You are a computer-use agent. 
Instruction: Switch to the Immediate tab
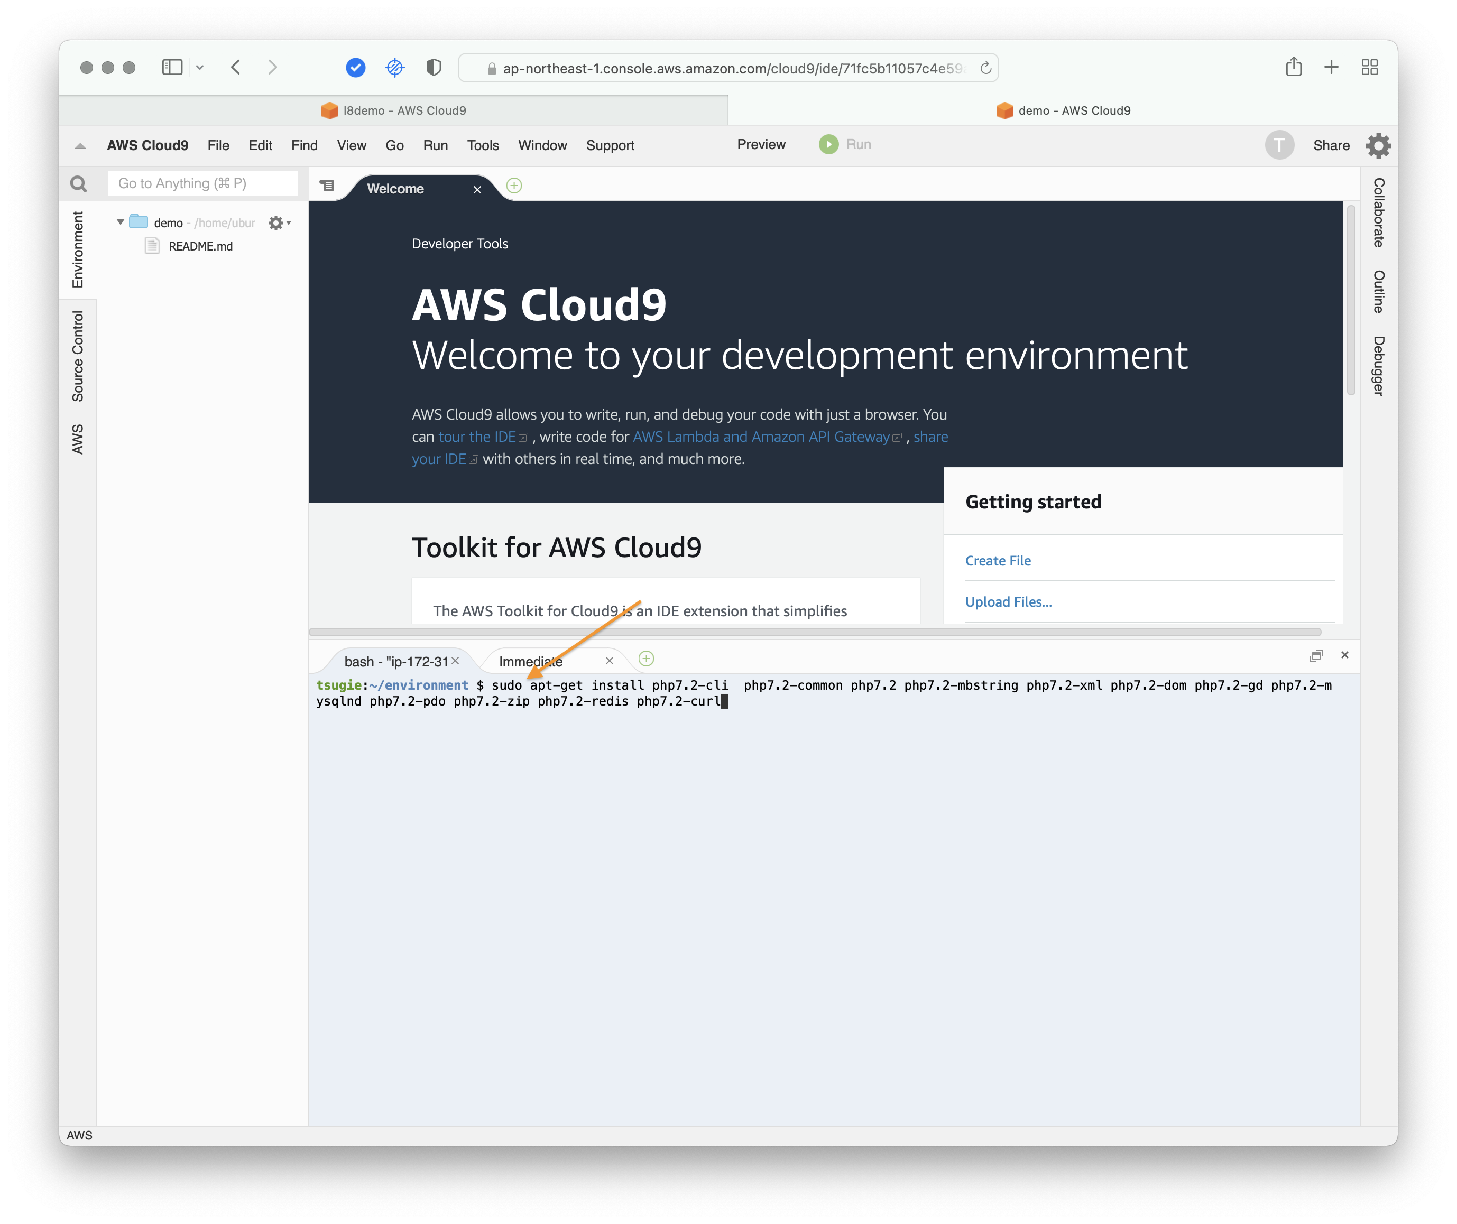[x=531, y=661]
